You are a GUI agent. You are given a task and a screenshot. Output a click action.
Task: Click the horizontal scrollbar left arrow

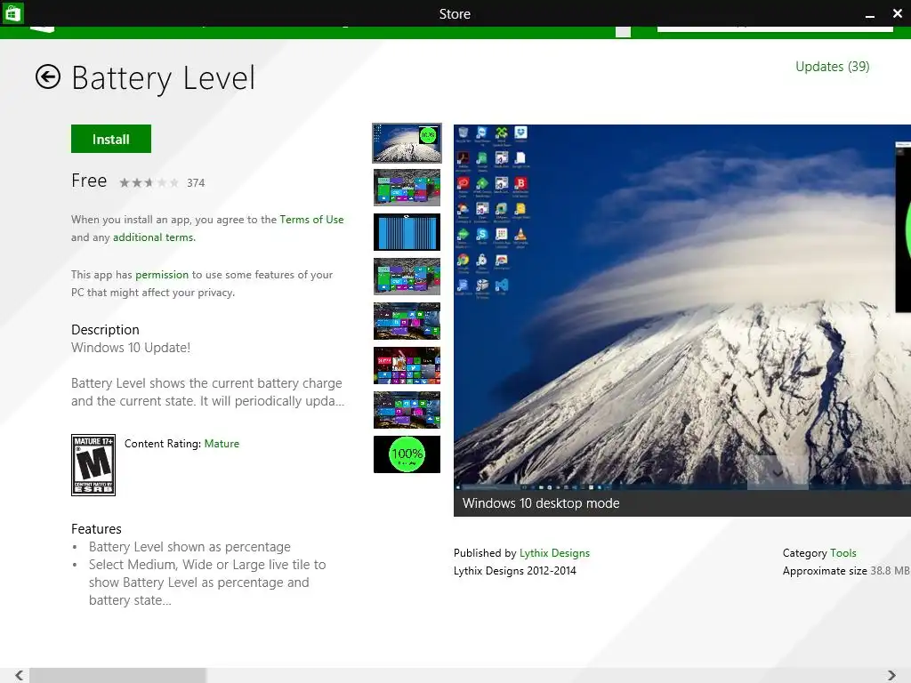[x=19, y=675]
